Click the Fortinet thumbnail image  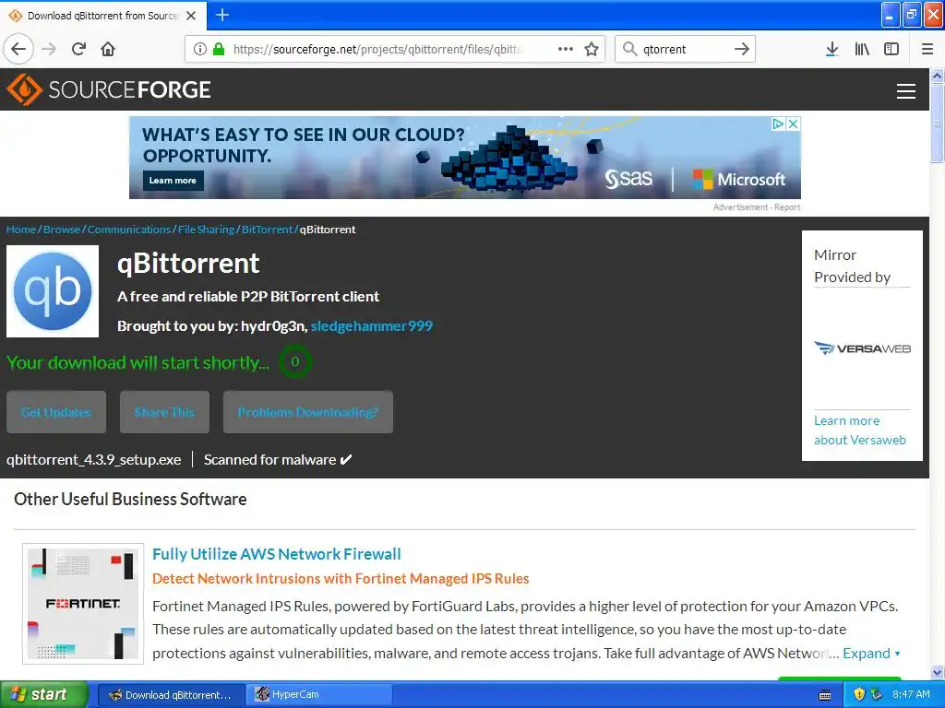[83, 603]
